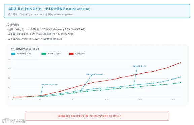The height and width of the screenshot is (125, 194).
Task: Click the green ChatGPT legend swatch
Action: click(44, 54)
